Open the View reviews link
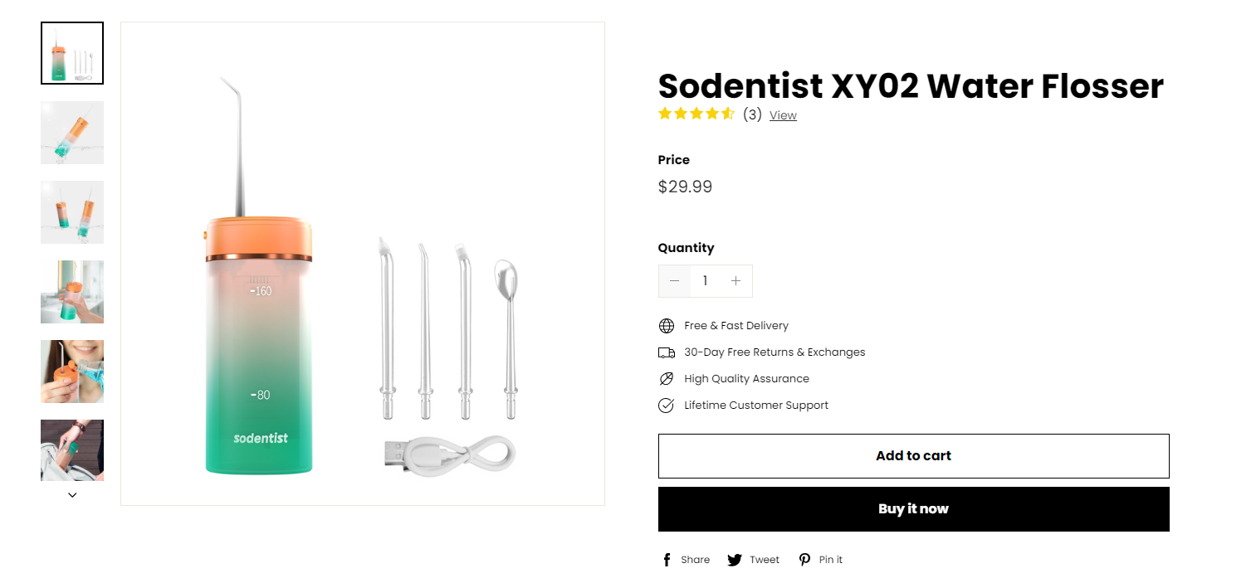 pos(783,115)
